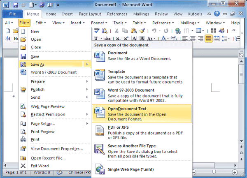This screenshot has width=247, height=178.
Task: Toggle Justify alignment (highlighted)
Action: pos(209,39)
